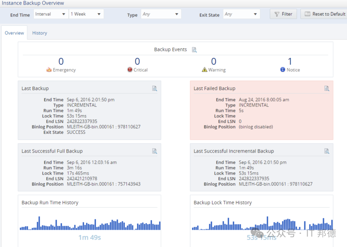Click the yellow Warning triangle icon

click(x=204, y=70)
